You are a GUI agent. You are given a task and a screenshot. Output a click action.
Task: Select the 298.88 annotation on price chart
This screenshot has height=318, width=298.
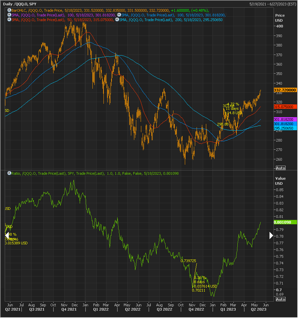pos(223,124)
